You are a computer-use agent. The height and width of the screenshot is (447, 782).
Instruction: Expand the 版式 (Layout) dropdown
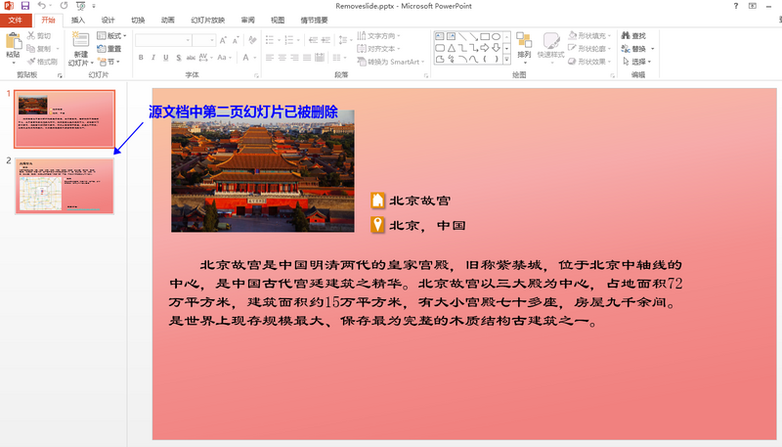tap(111, 36)
